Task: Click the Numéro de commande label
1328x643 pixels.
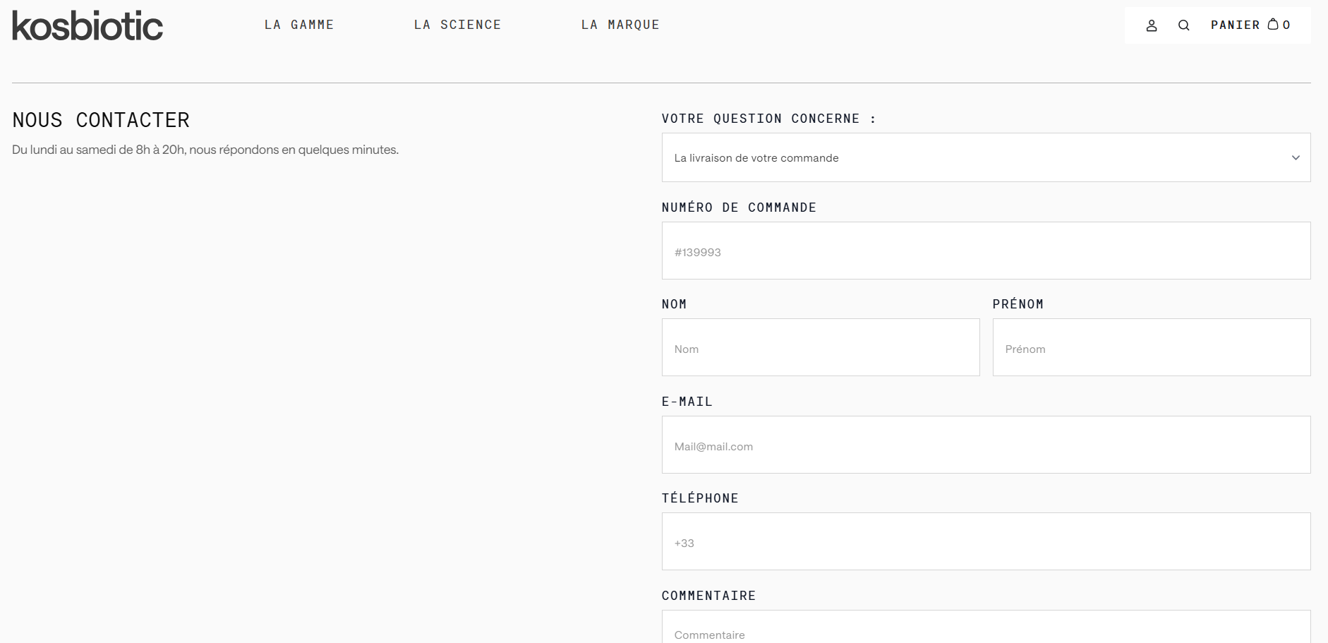Action: click(739, 208)
